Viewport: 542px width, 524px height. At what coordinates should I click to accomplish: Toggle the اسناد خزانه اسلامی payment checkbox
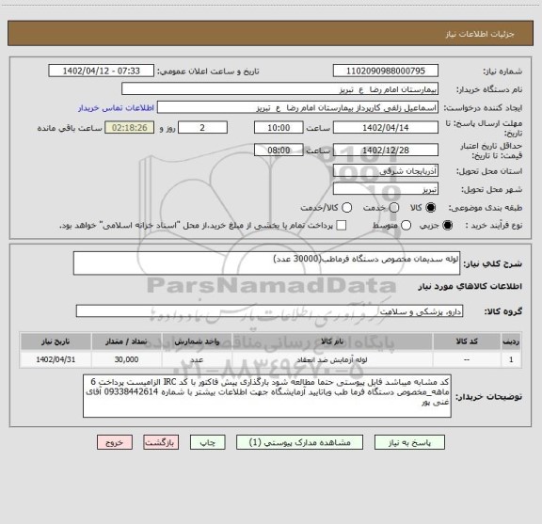(x=342, y=226)
